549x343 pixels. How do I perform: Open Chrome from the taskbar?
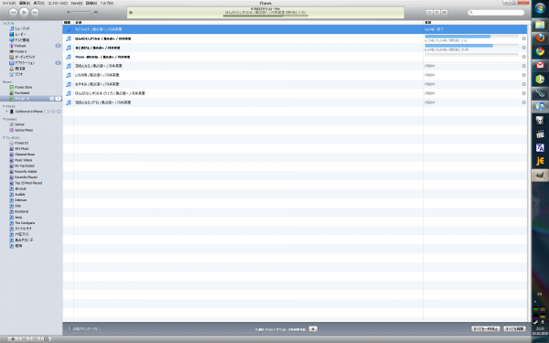[540, 51]
